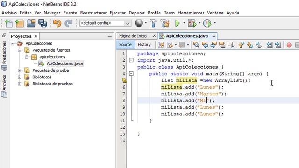This screenshot has width=299, height=168.
Task: Clean and build with hammer-broom icon
Action: (x=165, y=23)
